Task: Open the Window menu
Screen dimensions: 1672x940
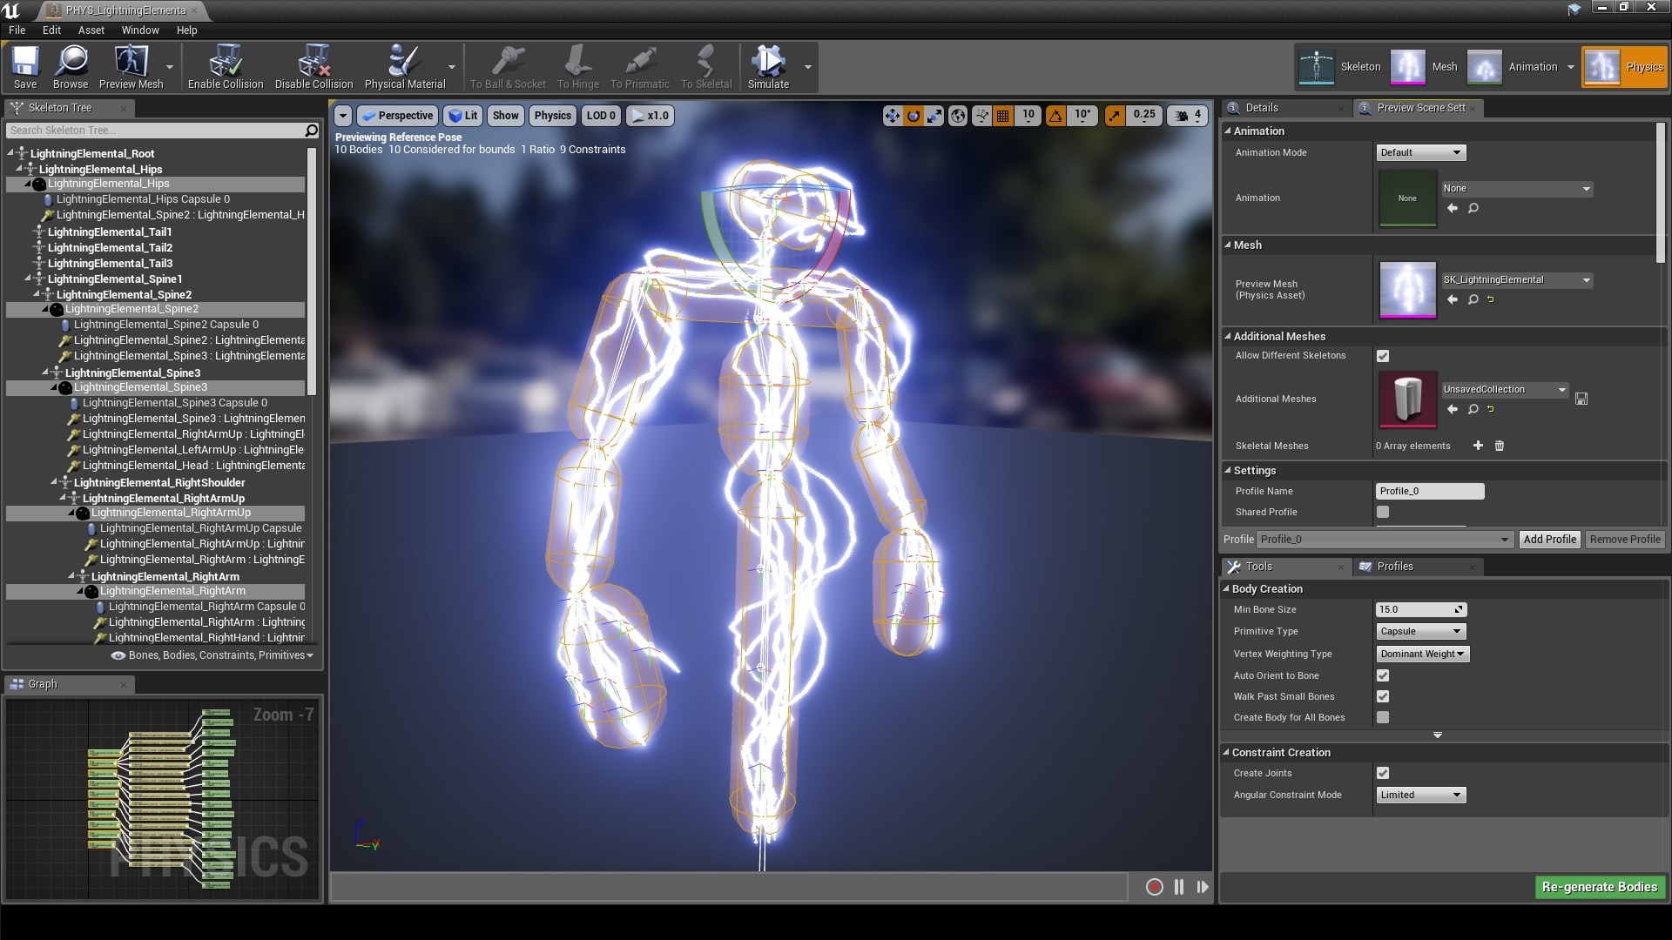Action: click(x=139, y=30)
